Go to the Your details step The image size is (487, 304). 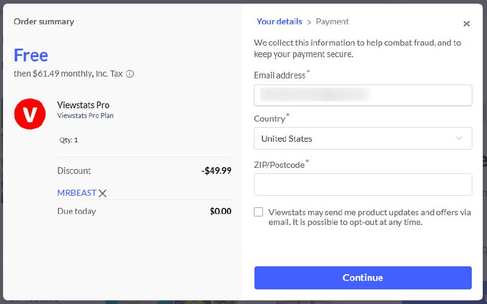[279, 21]
